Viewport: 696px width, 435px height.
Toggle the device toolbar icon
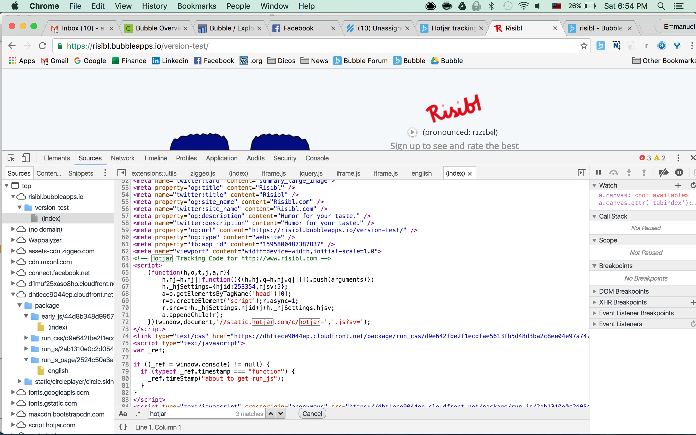[x=26, y=158]
